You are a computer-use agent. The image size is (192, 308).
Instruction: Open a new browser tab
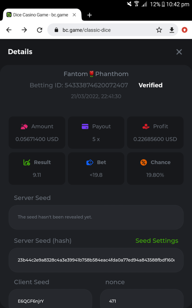(x=89, y=15)
